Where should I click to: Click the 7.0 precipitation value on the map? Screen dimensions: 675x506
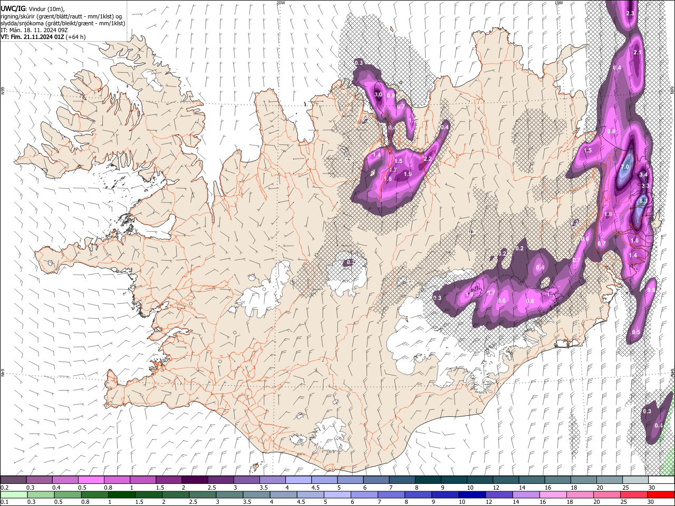pos(625,167)
